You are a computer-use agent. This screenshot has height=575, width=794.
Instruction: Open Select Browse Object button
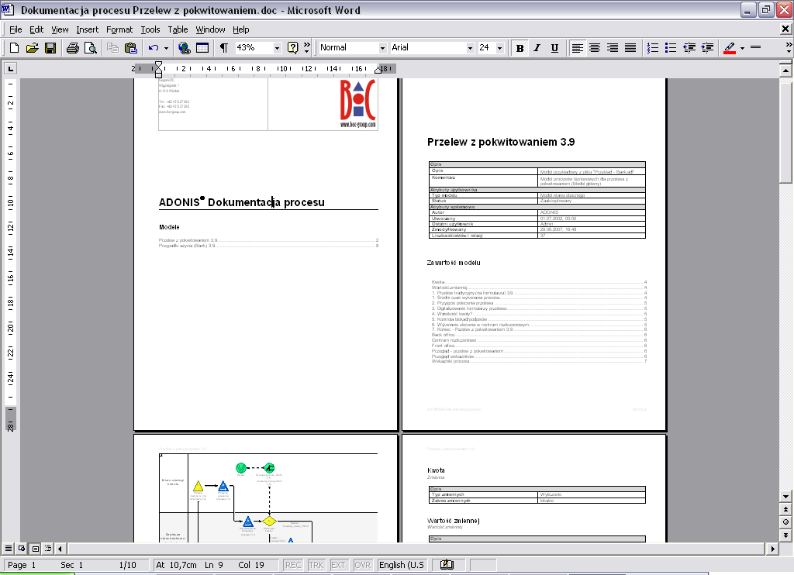pos(786,522)
